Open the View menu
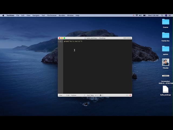 point(28,15)
